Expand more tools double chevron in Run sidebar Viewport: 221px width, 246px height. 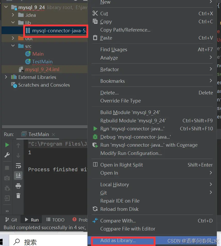tap(7, 211)
